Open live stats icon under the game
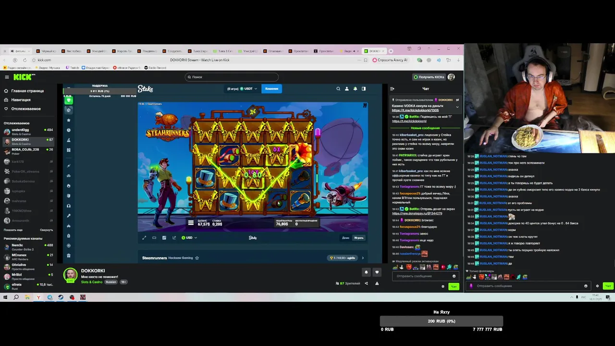The height and width of the screenshot is (346, 615). (x=164, y=238)
